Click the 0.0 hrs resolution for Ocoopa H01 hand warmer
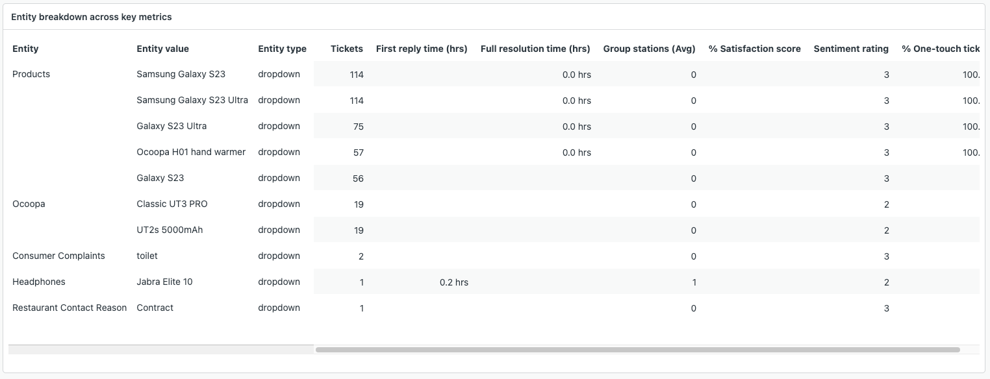 point(577,153)
